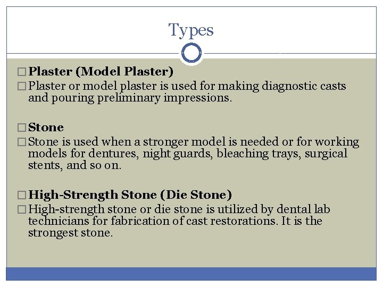Click the bold heading 'Stone'
The image size is (383, 287).
pyautogui.click(x=46, y=128)
